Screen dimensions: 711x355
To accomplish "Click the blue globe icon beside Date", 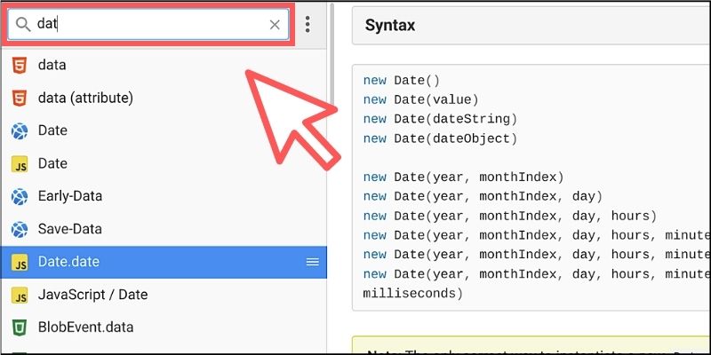I will pos(20,130).
